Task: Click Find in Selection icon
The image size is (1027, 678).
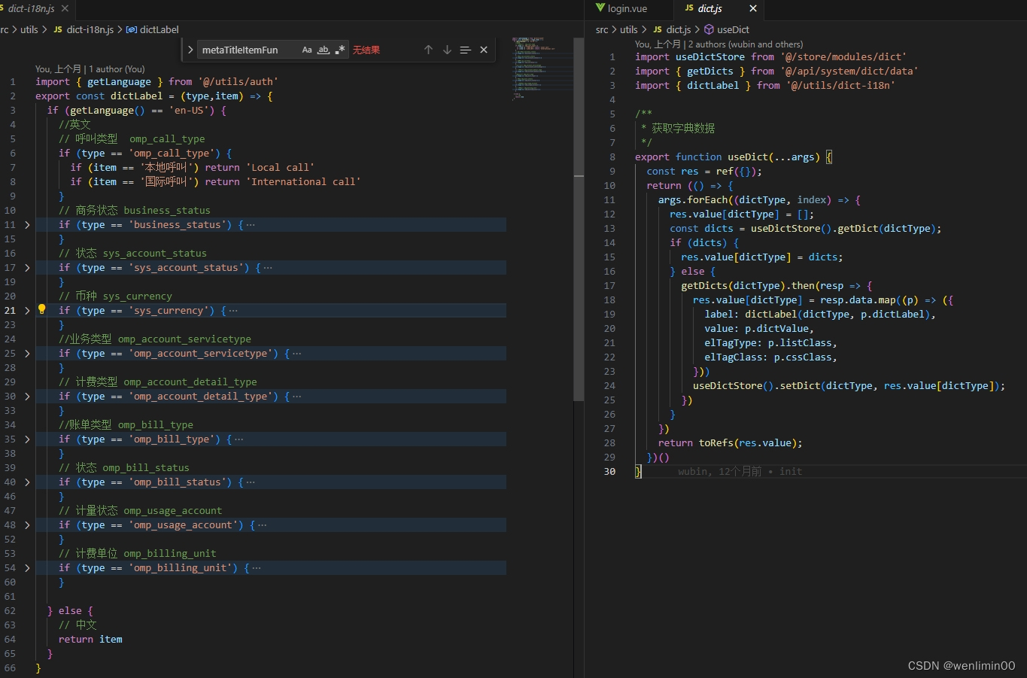Action: click(465, 50)
